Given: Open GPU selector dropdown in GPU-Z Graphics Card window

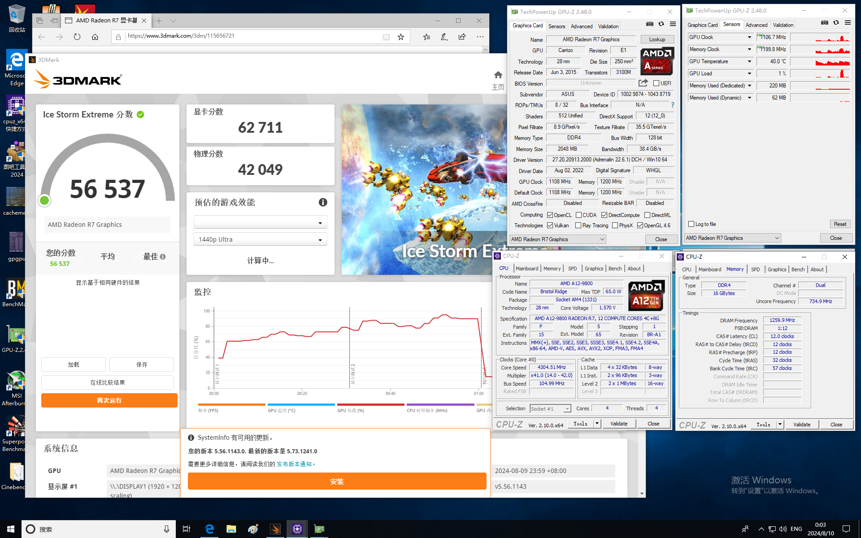Looking at the screenshot, I should (x=557, y=239).
